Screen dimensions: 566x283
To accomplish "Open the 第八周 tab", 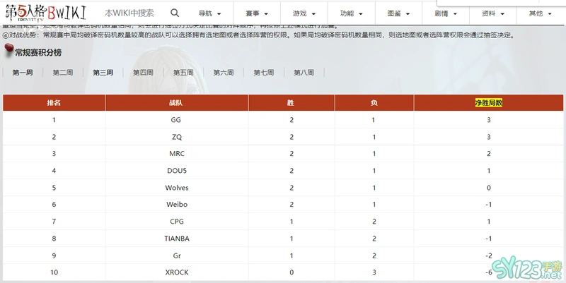I will point(304,73).
